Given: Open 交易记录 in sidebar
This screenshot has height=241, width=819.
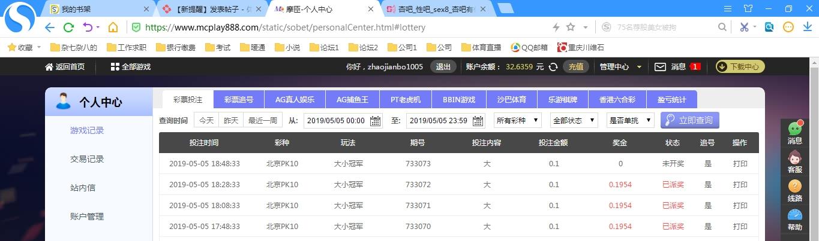Looking at the screenshot, I should (x=87, y=159).
